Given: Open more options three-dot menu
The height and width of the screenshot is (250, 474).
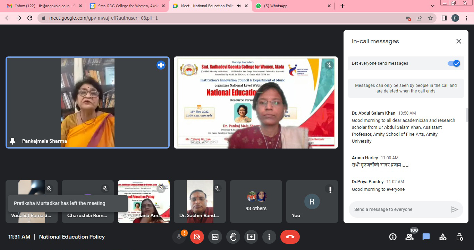Looking at the screenshot, I should [269, 237].
